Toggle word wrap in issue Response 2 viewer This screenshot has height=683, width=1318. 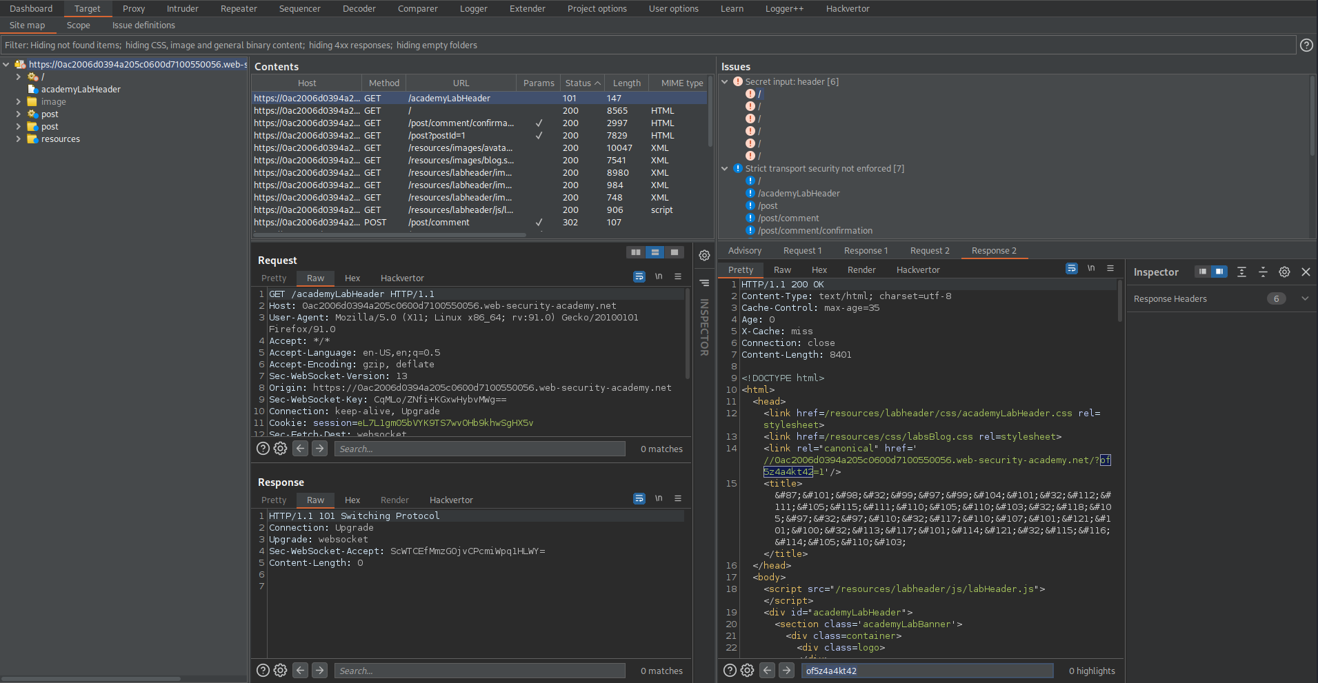click(1072, 268)
